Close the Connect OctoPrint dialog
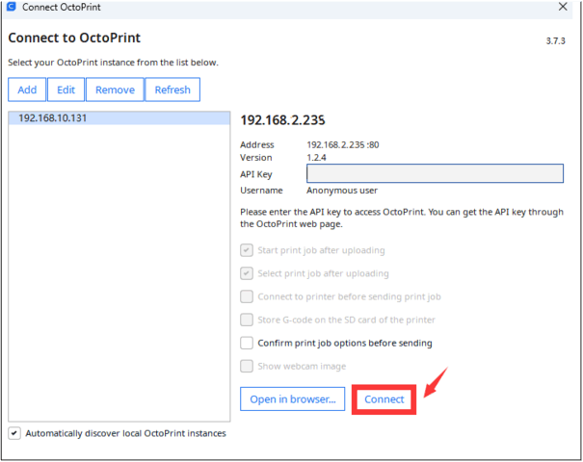This screenshot has width=583, height=462. (563, 8)
